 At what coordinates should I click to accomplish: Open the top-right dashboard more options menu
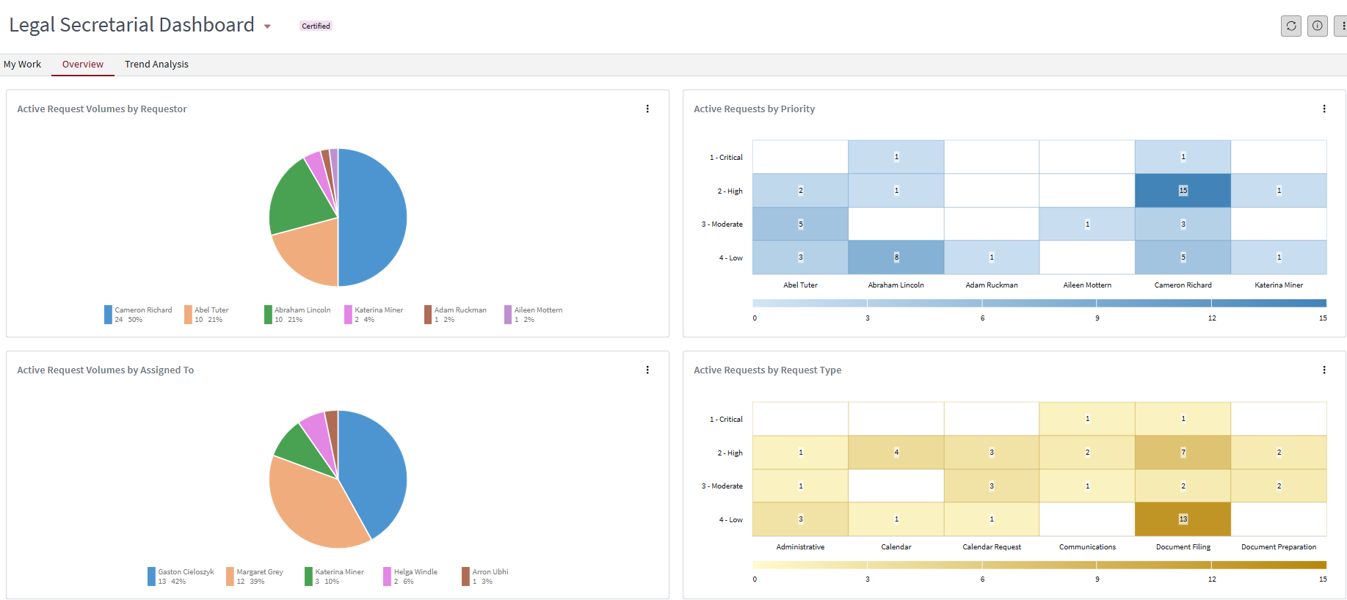(1342, 26)
